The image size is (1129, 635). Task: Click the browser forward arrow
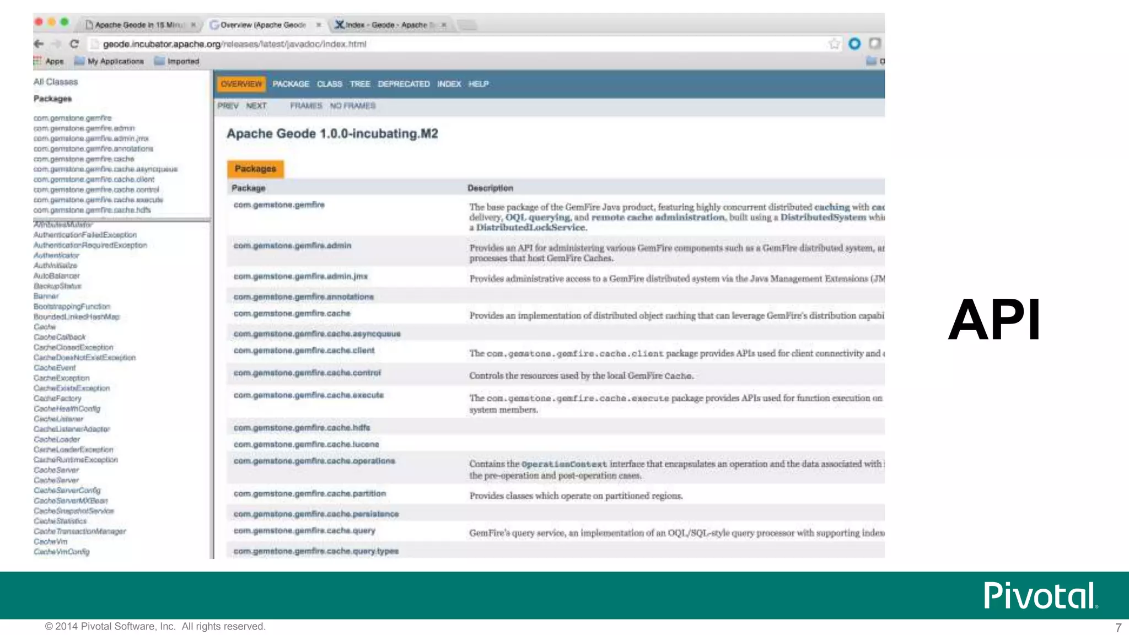point(56,44)
